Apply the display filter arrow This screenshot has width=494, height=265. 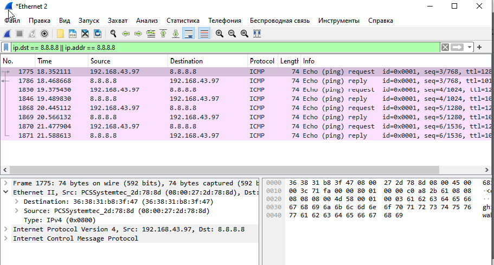tap(457, 48)
